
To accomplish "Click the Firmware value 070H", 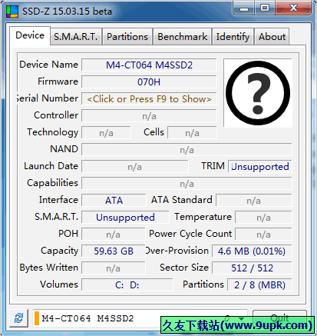I will point(149,82).
